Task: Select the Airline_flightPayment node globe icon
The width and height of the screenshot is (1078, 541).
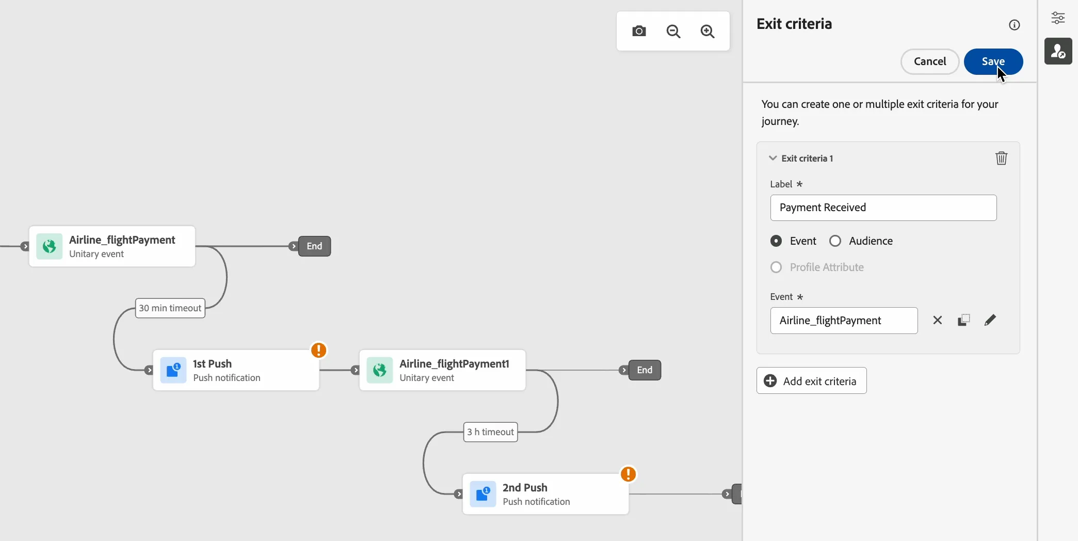Action: coord(50,246)
